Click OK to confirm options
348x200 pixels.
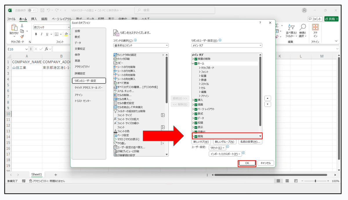click(247, 163)
